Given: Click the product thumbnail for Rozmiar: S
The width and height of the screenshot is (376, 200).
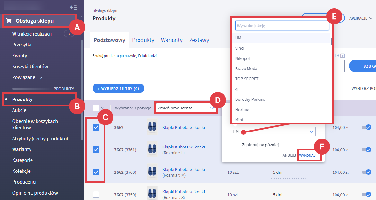Looking at the screenshot, I should [x=152, y=195].
